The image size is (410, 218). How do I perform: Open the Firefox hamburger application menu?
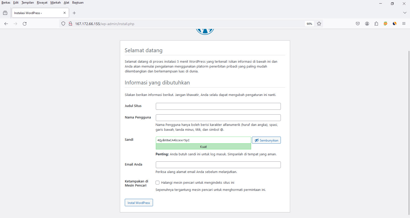(x=404, y=24)
